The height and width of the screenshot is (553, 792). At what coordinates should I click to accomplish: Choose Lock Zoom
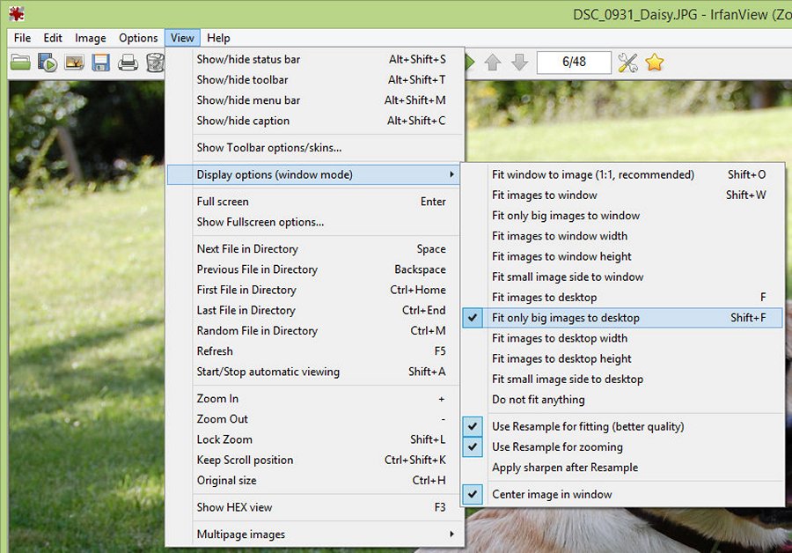(x=313, y=439)
